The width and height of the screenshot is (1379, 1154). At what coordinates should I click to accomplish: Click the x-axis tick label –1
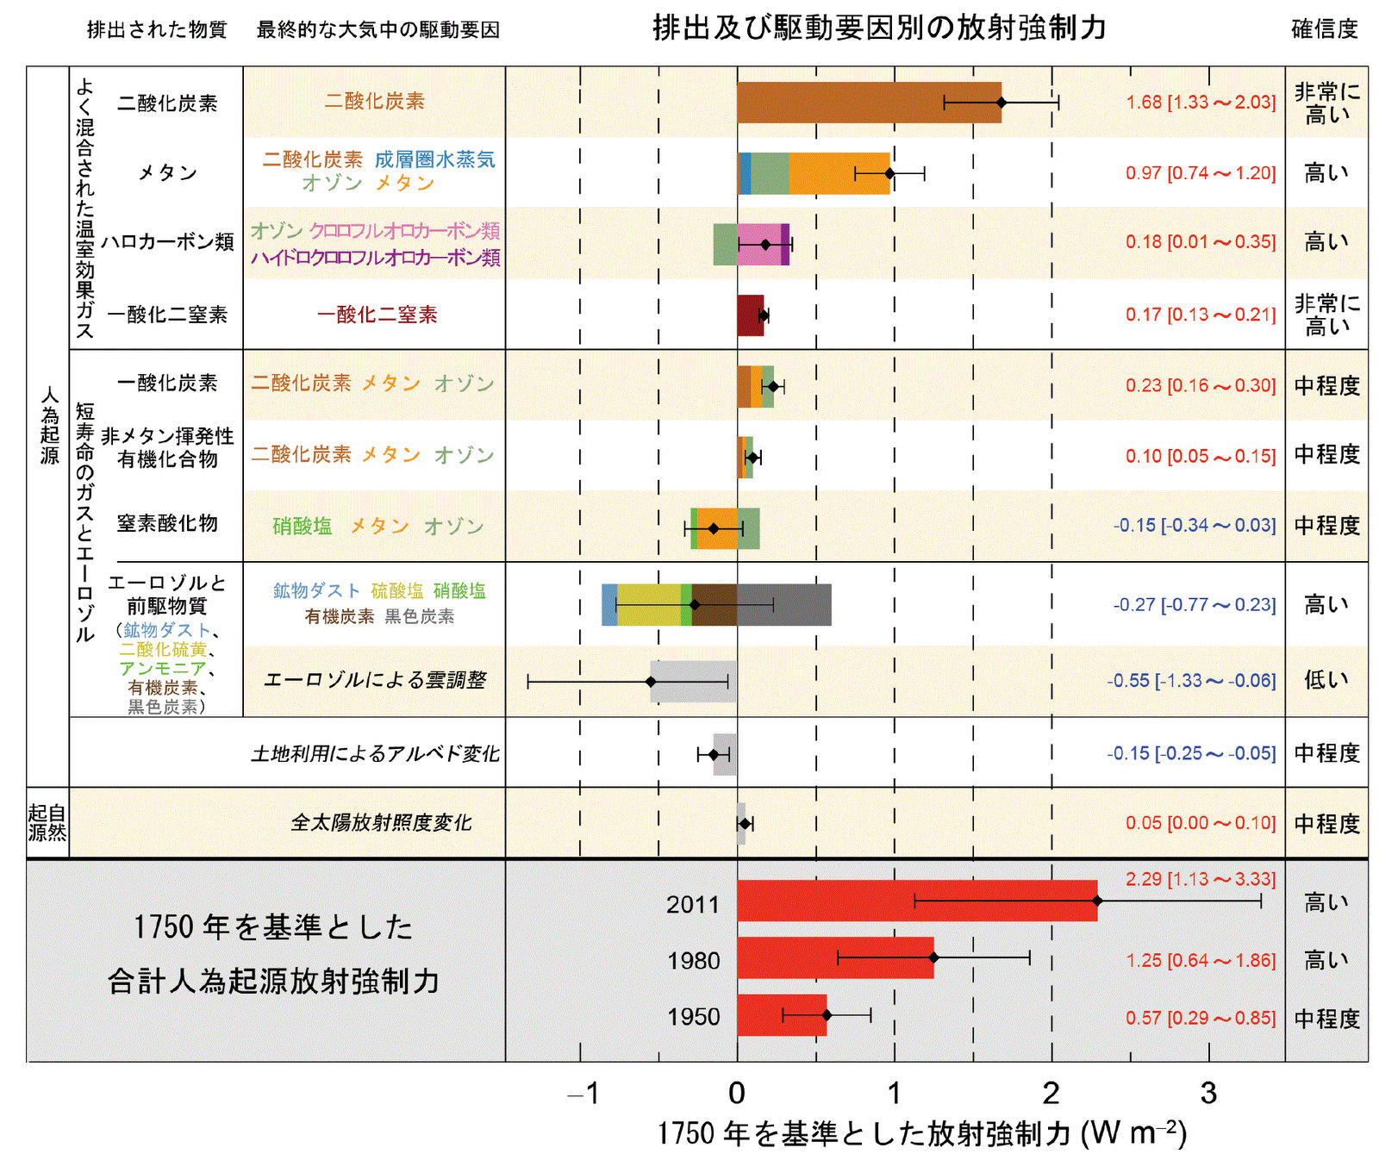[x=583, y=1093]
